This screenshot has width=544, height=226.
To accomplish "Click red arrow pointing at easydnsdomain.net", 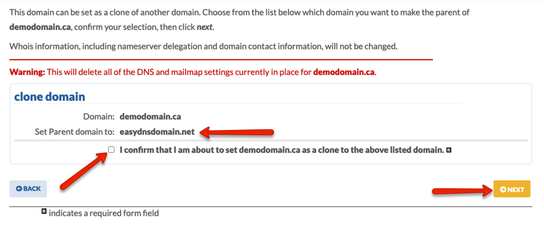I will pos(237,132).
